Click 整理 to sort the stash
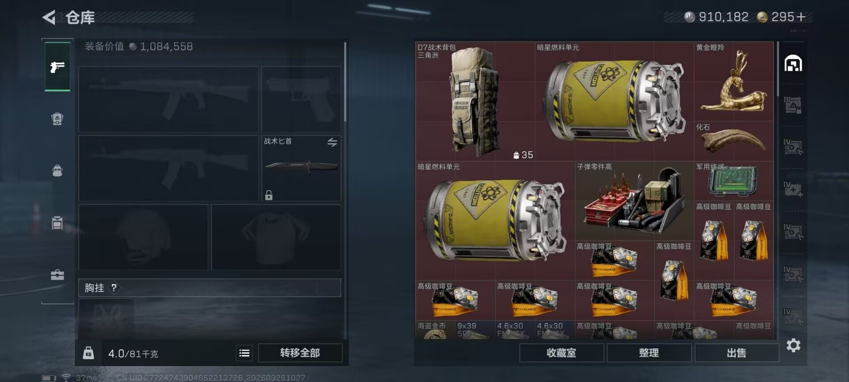The image size is (849, 382). pos(649,353)
